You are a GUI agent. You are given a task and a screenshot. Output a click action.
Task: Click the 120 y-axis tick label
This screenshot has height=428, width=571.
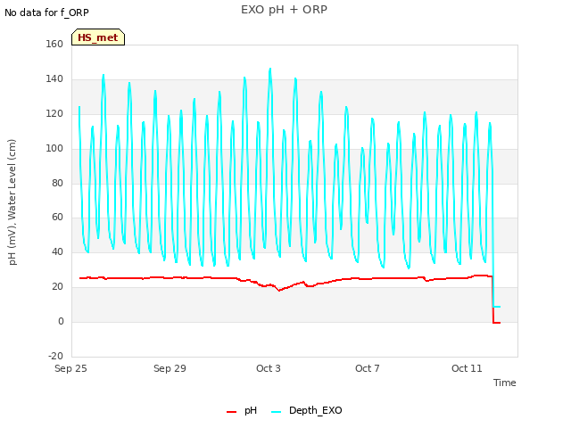point(54,113)
